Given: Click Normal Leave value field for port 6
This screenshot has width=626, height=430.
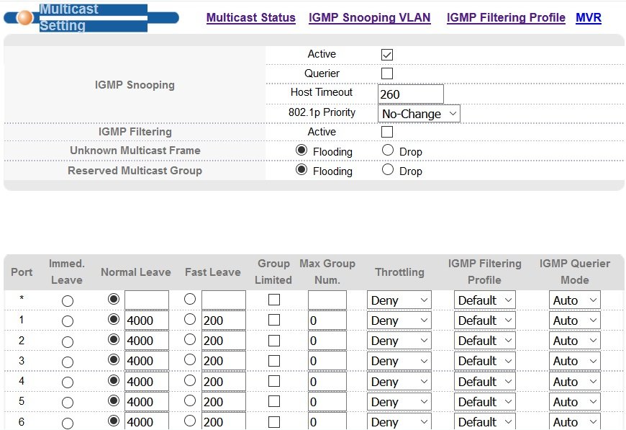Looking at the screenshot, I should click(147, 422).
